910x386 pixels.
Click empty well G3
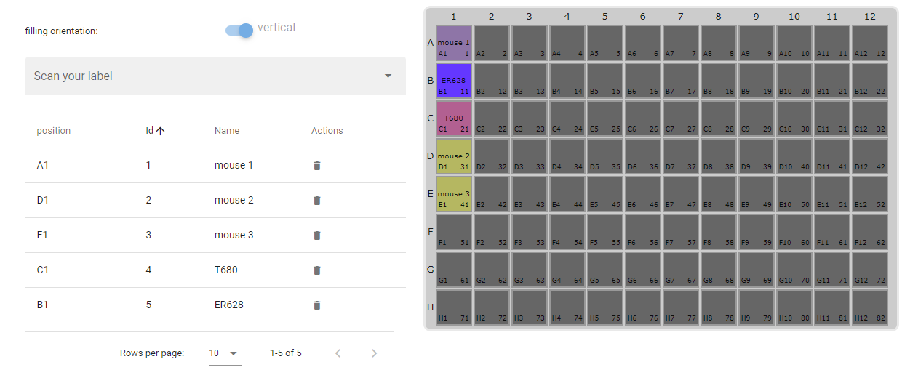pyautogui.click(x=530, y=269)
